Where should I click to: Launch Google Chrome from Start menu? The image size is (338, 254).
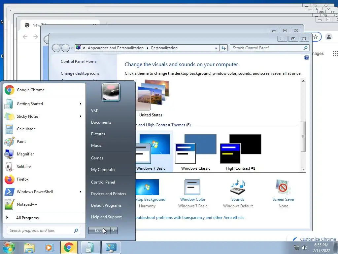point(44,90)
